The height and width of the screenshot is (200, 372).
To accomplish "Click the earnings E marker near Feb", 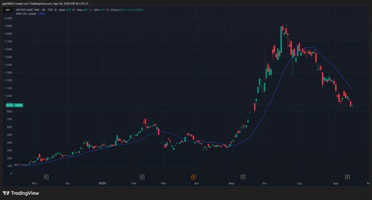I will click(142, 177).
